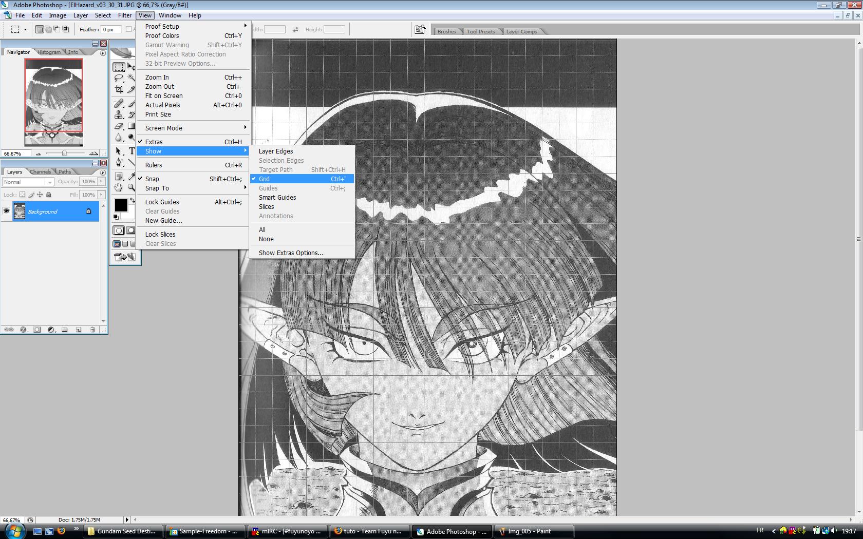The width and height of the screenshot is (863, 539).
Task: Open the Filter menu
Action: tap(124, 15)
